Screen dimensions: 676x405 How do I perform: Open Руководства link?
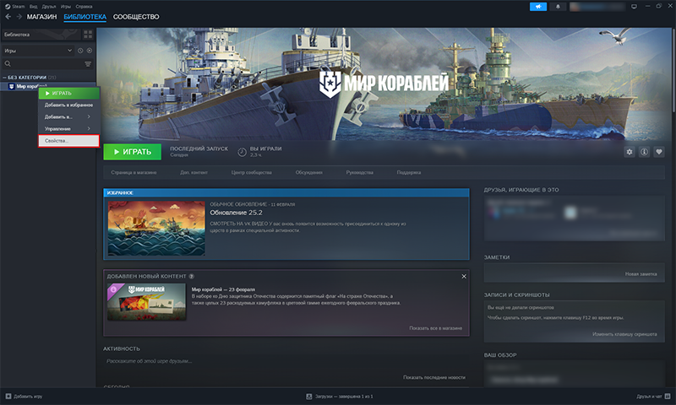(x=360, y=173)
